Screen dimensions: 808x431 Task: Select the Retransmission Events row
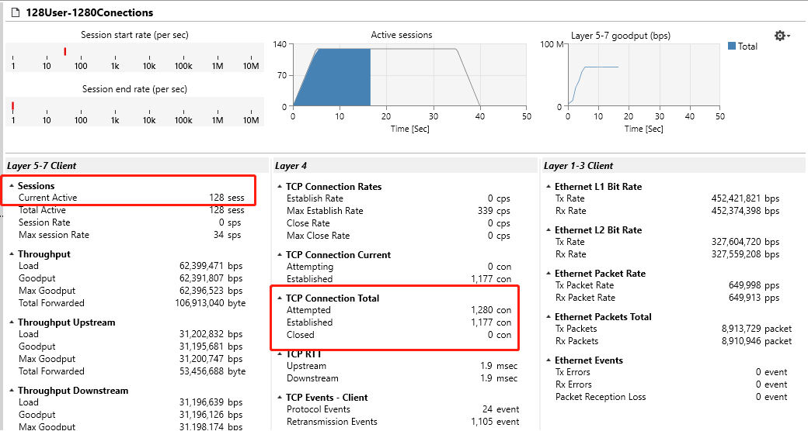(403, 422)
